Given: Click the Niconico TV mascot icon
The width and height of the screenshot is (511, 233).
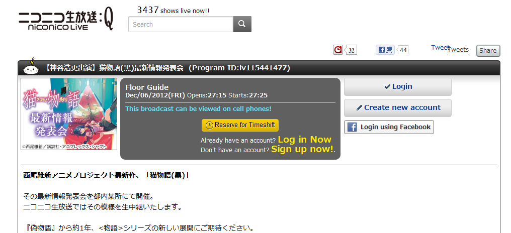Looking at the screenshot, I should click(x=32, y=67).
